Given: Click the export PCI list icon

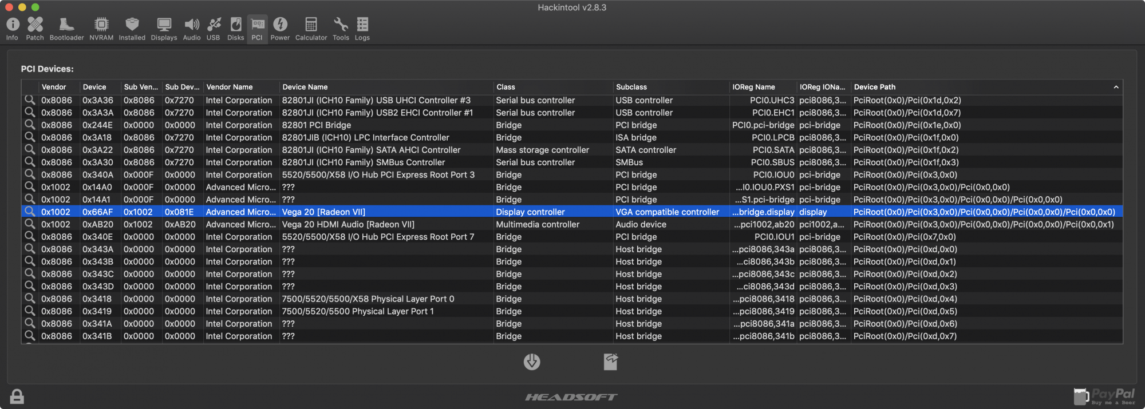Looking at the screenshot, I should [x=610, y=362].
